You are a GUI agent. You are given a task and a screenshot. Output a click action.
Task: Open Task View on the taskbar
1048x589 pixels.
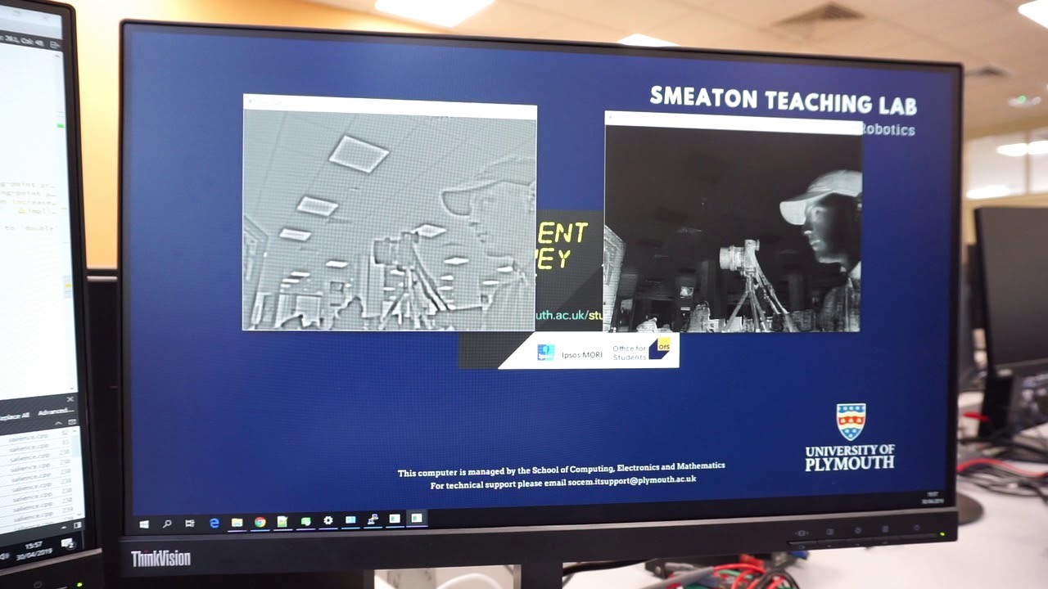[190, 523]
